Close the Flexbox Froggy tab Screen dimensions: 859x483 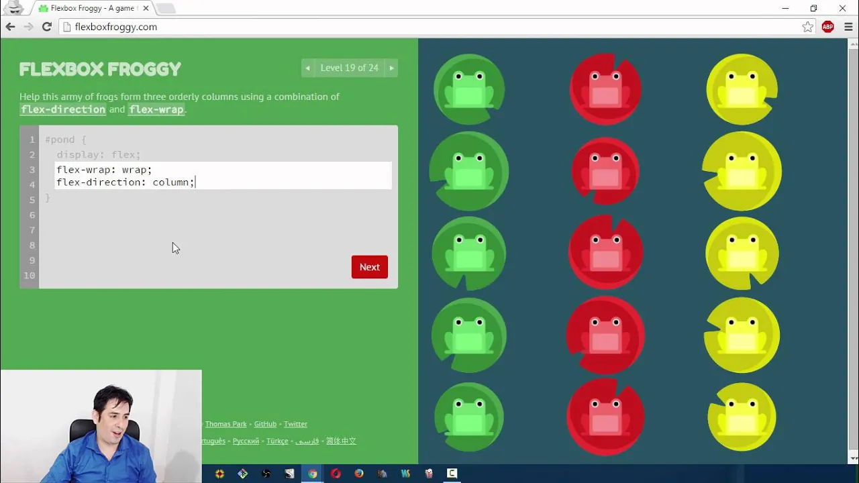tap(146, 9)
